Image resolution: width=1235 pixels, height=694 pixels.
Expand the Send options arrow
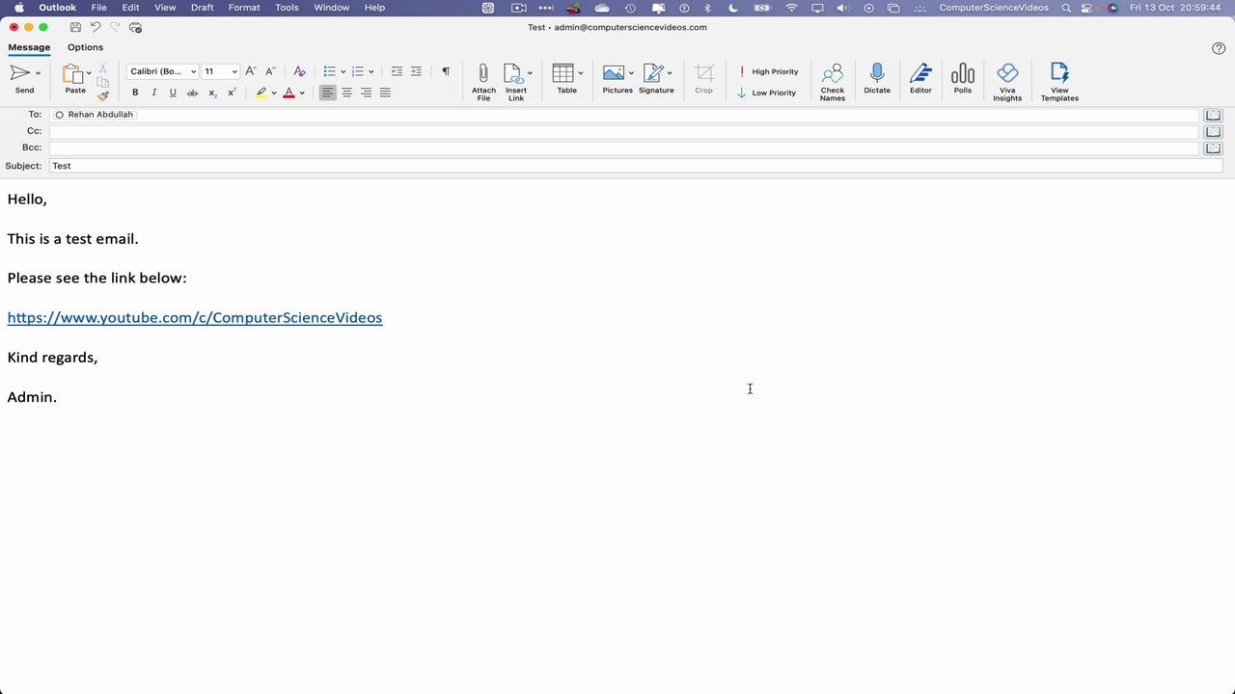[39, 73]
